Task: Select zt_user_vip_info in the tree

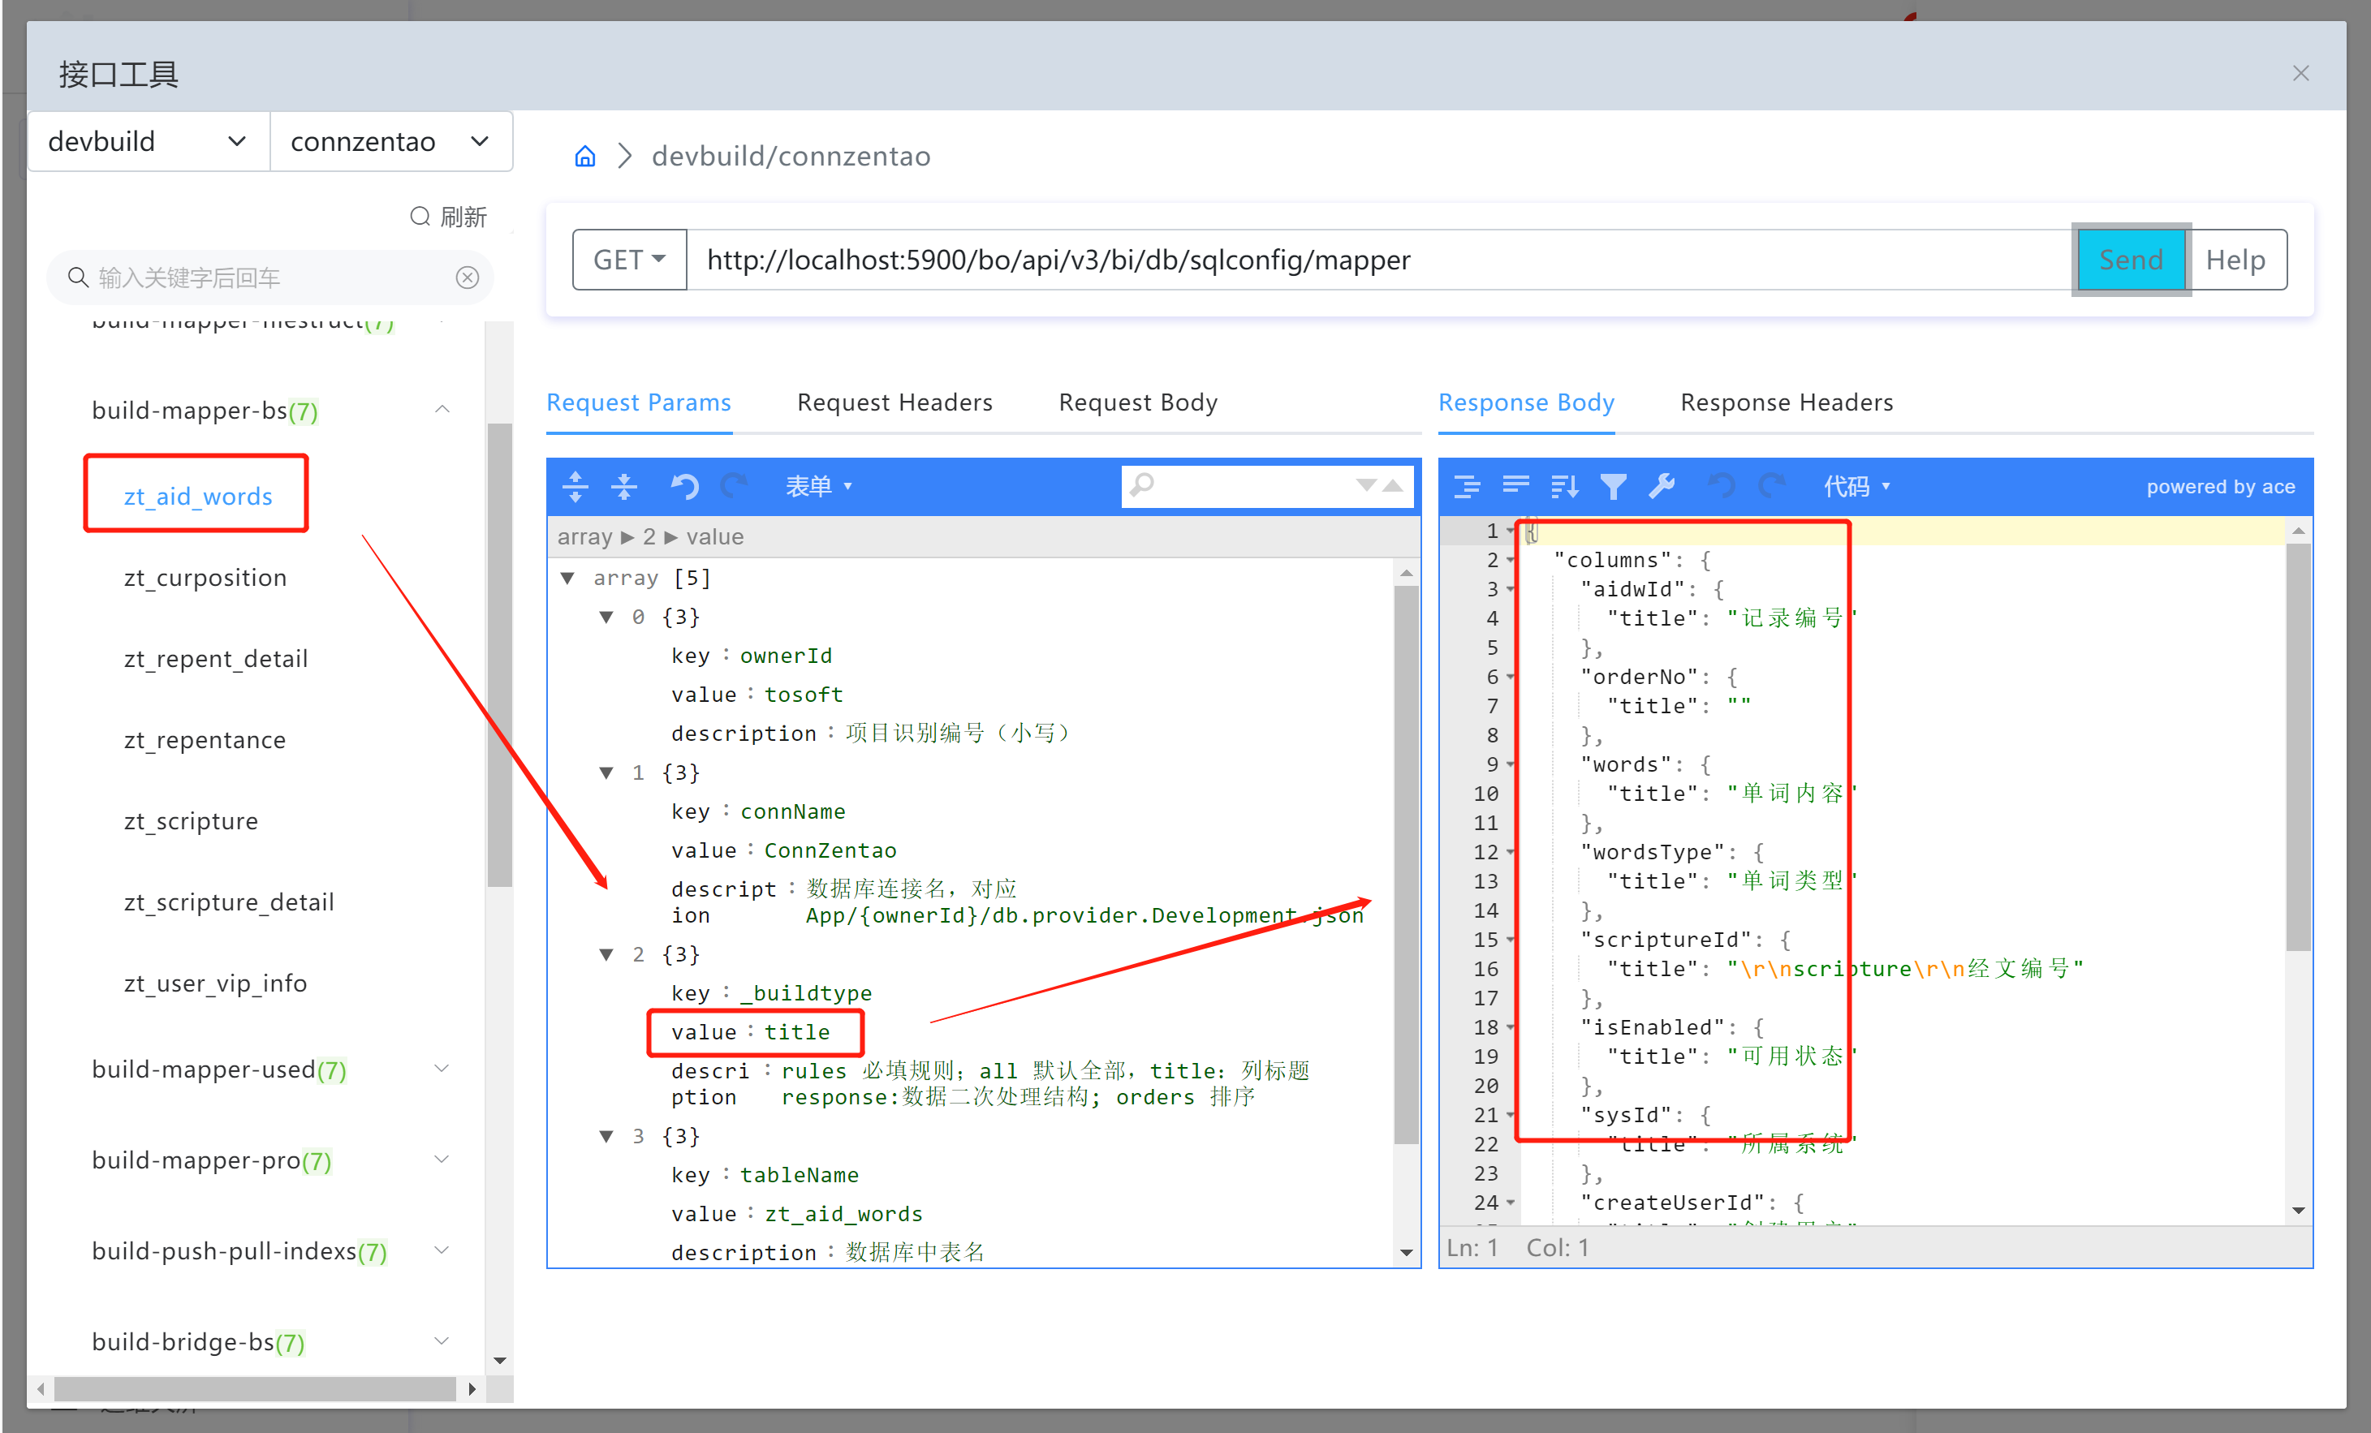Action: (216, 983)
